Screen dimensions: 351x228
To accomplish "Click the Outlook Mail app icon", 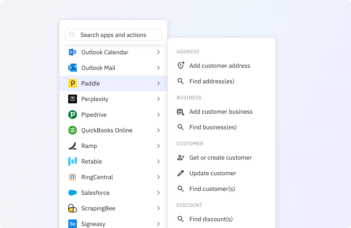I will click(x=72, y=68).
